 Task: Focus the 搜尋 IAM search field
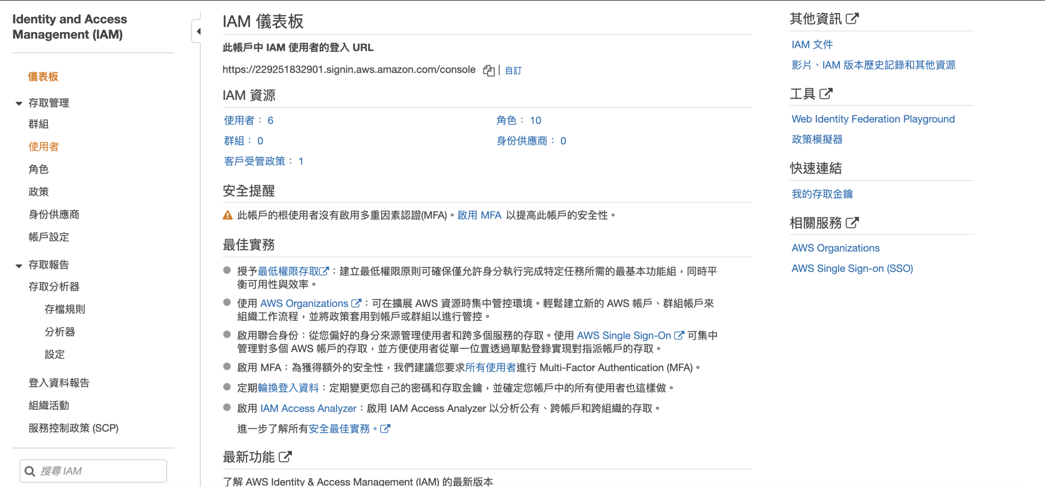[x=100, y=471]
